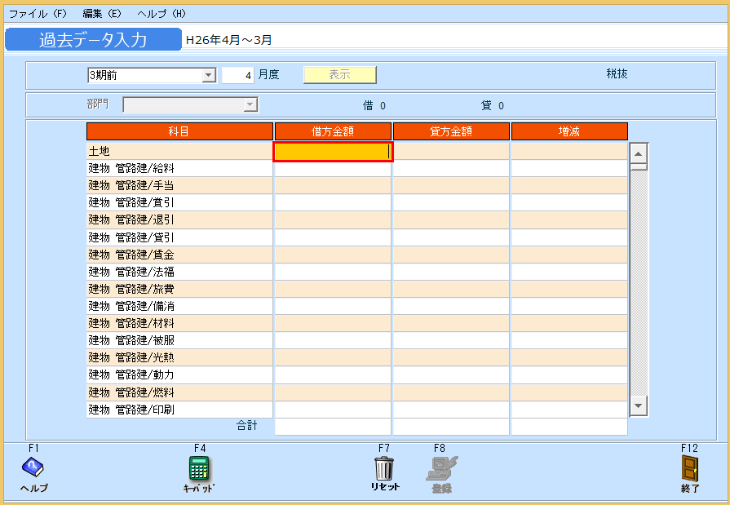This screenshot has height=505, width=730.
Task: Select the 建物 管路建/給料 row
Action: click(179, 169)
